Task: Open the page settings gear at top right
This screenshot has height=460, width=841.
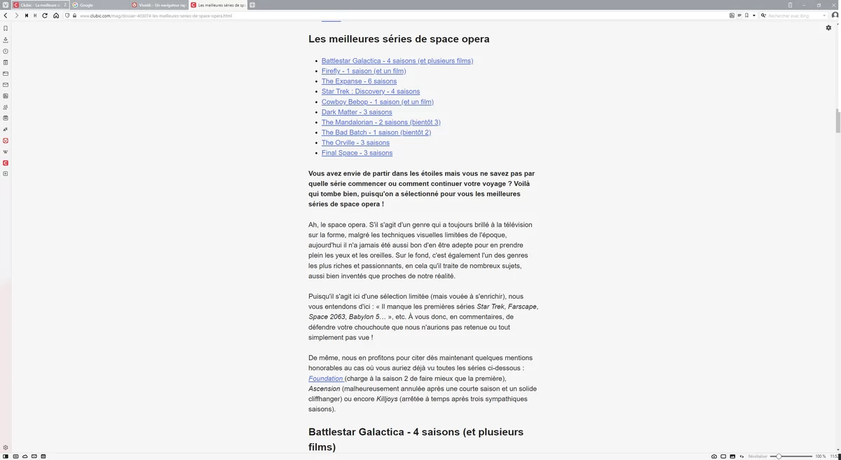Action: pos(828,28)
